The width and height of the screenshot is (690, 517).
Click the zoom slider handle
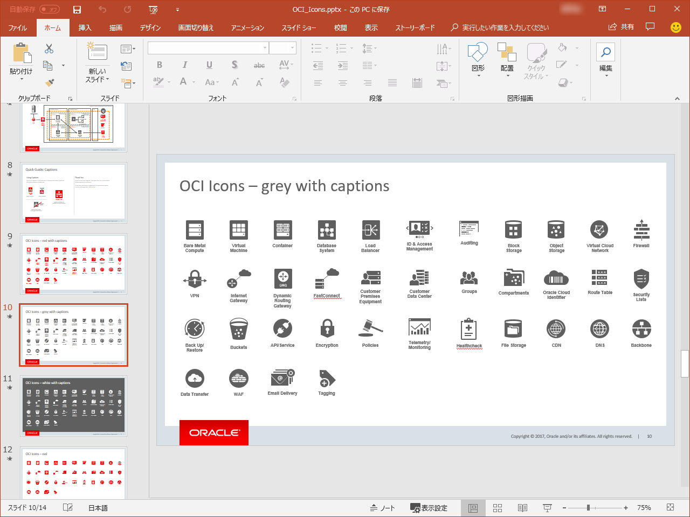pyautogui.click(x=588, y=508)
